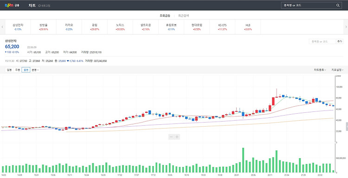Select 월봉 monthly candle period

(26, 70)
